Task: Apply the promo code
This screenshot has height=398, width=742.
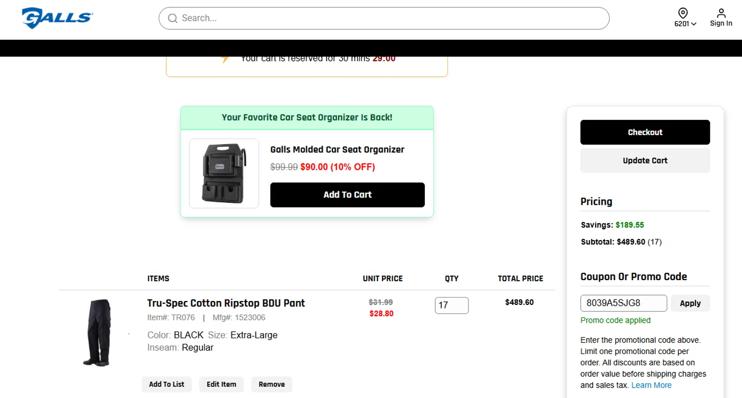Action: (690, 303)
